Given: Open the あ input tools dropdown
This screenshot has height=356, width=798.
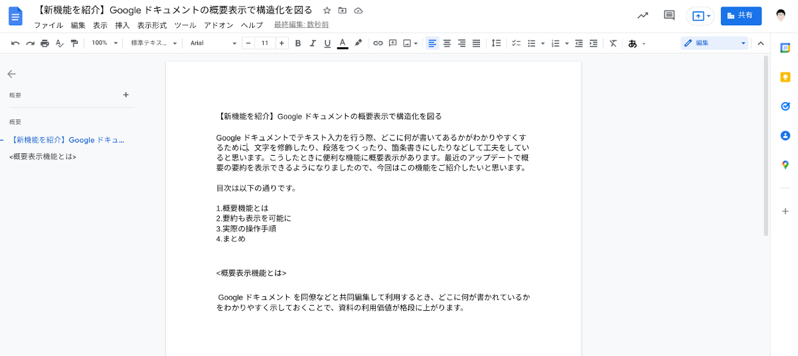Looking at the screenshot, I should click(x=637, y=43).
